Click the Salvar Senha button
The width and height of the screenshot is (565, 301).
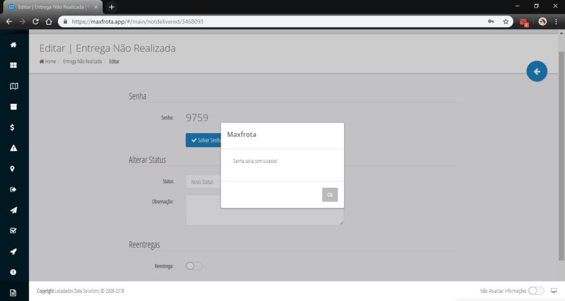click(204, 140)
